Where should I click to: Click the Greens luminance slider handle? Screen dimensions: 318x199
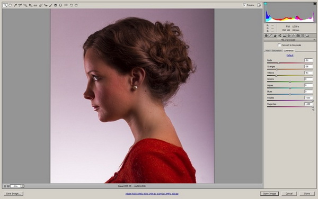pos(290,82)
